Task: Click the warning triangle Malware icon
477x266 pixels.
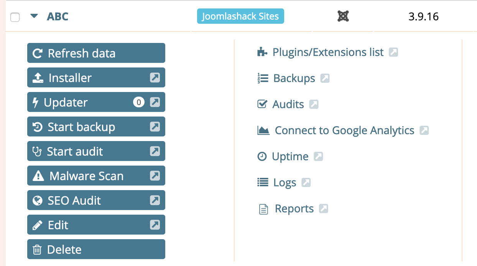Action: tap(38, 176)
